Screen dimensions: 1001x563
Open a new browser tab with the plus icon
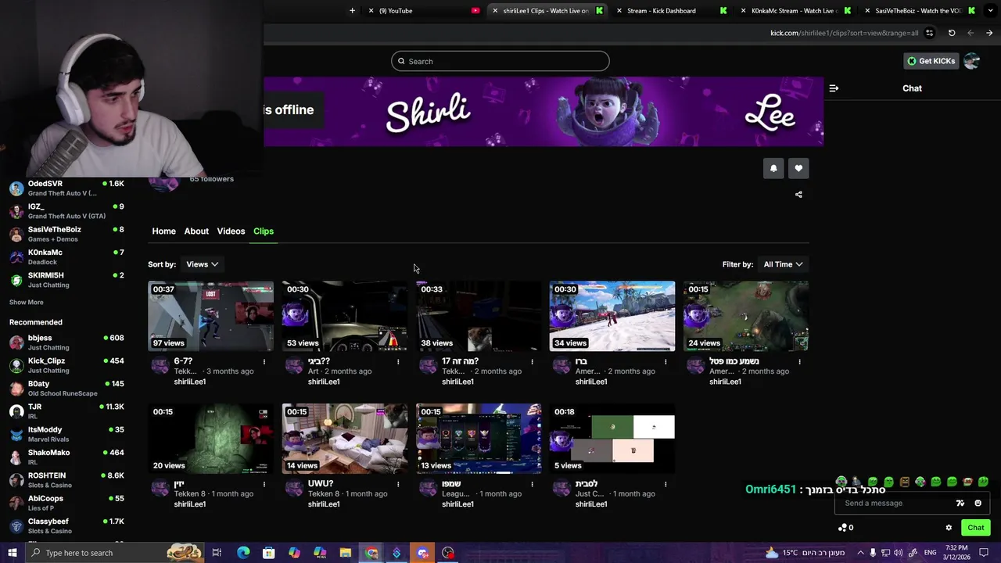[352, 11]
